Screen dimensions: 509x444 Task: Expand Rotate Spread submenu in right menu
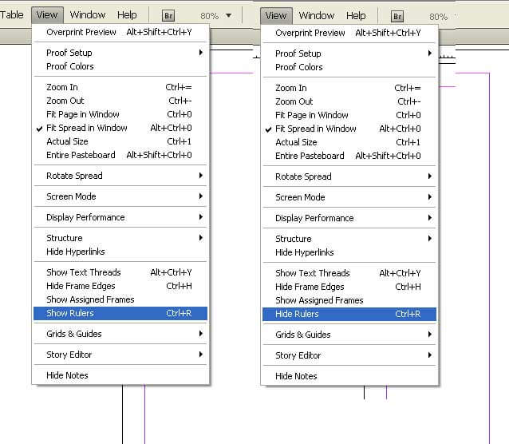coord(349,176)
